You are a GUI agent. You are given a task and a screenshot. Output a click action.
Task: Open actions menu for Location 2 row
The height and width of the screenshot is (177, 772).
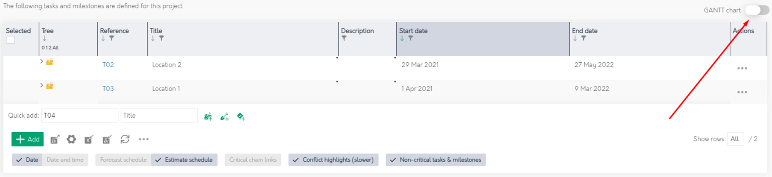[x=742, y=68]
